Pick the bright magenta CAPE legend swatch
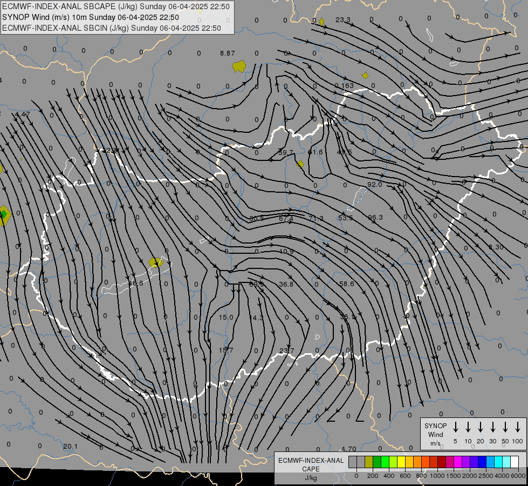This screenshot has height=486, width=528. click(x=458, y=462)
